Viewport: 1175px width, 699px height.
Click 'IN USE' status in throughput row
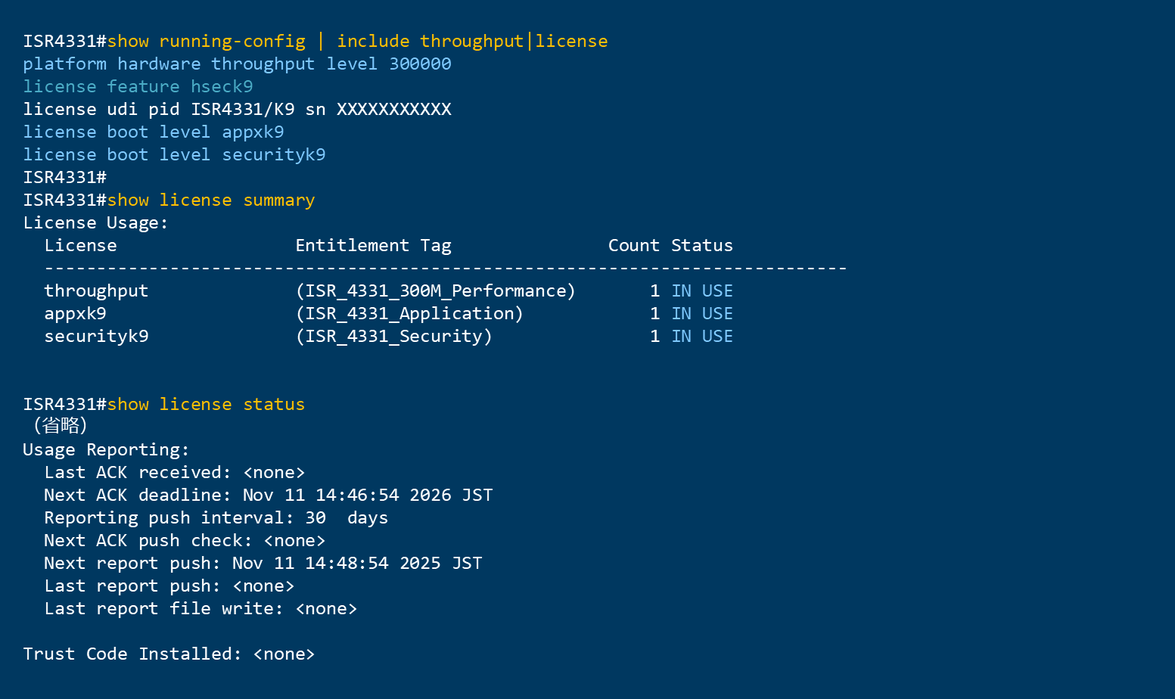coord(701,291)
